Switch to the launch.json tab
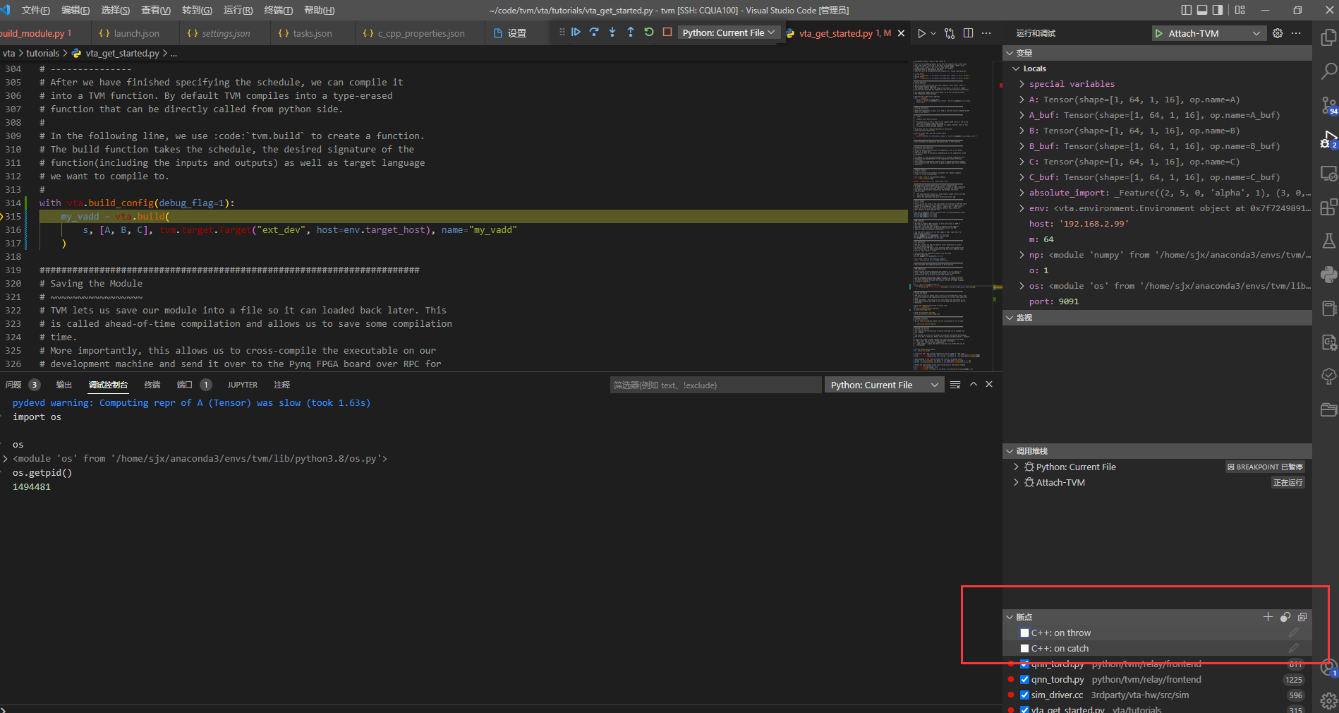 pyautogui.click(x=136, y=33)
